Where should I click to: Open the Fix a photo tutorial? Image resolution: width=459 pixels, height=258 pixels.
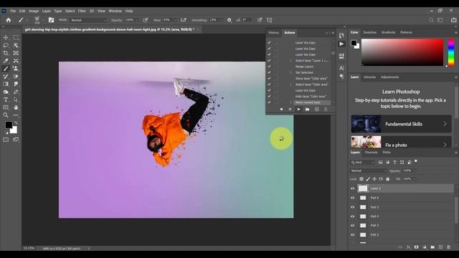pos(401,142)
